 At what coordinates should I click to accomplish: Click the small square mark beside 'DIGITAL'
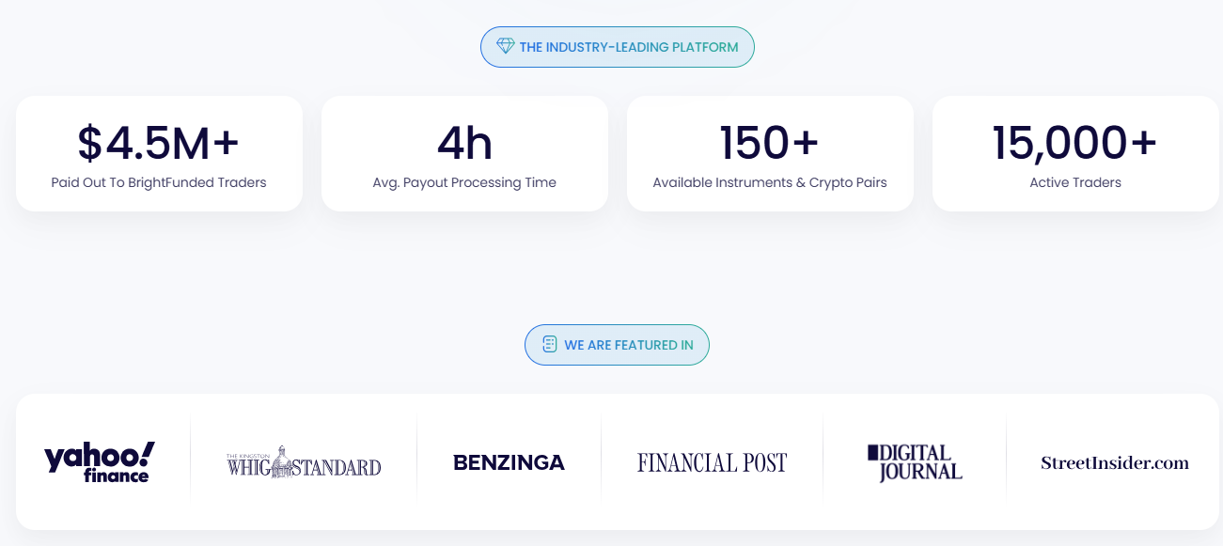[871, 453]
